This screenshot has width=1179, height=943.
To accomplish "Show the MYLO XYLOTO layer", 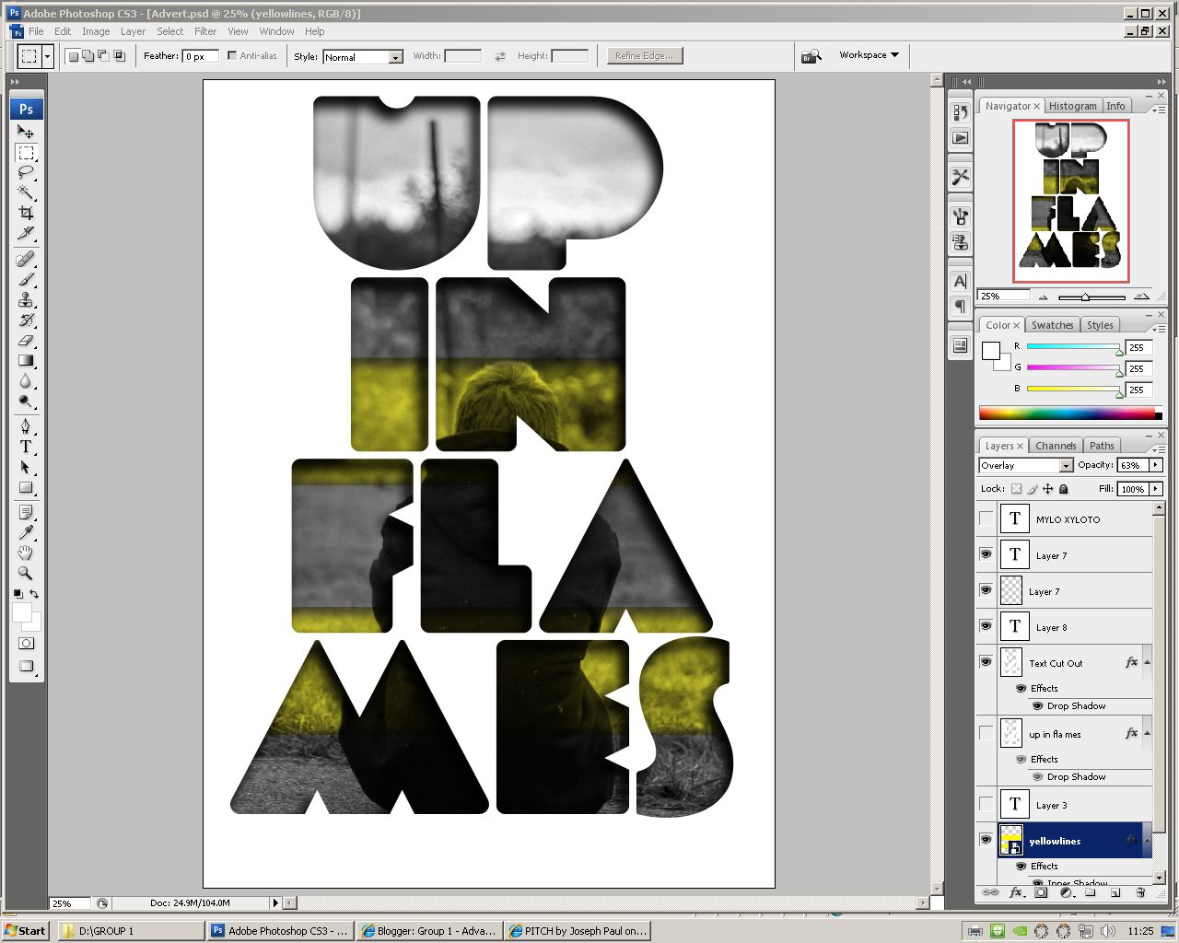I will click(986, 519).
